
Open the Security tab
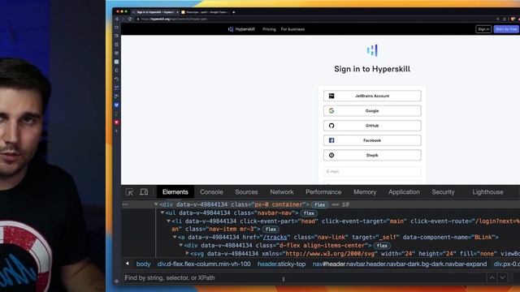443,192
